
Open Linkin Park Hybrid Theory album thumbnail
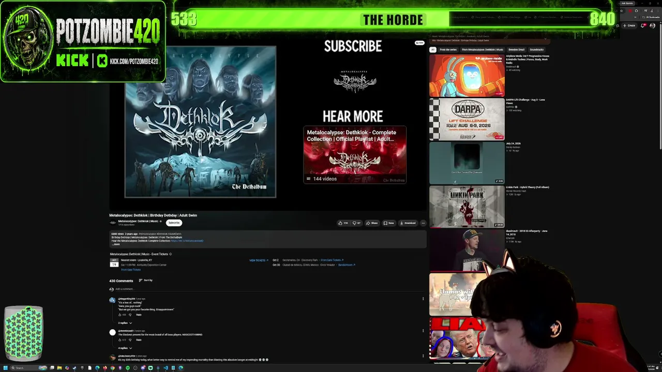(x=467, y=207)
